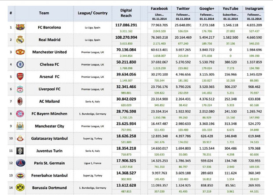Click Barcelona's digital reach 117.086.291
Image resolution: width=273 pixels, height=195 pixels.
[126, 25]
